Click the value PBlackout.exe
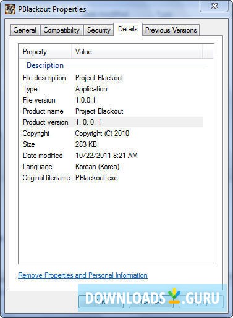This screenshot has width=233, height=318. coord(96,178)
